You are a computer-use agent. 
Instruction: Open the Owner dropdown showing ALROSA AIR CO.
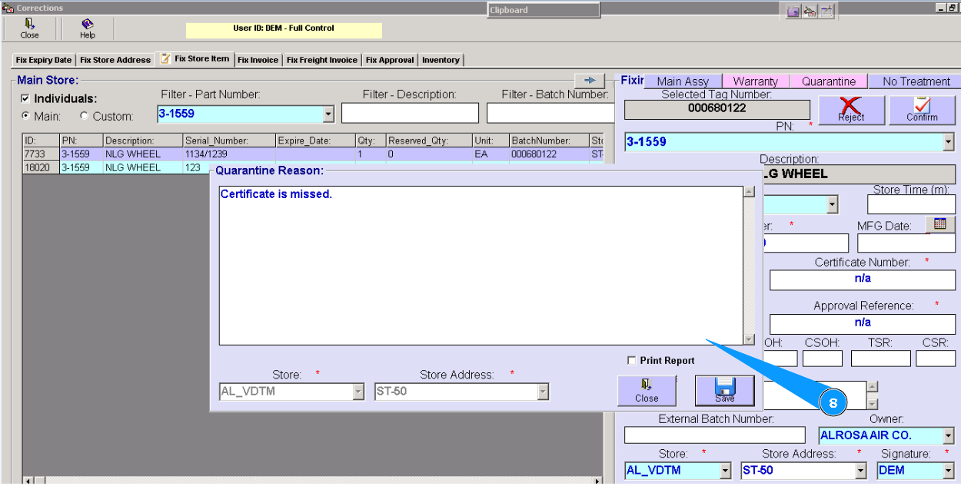click(948, 436)
